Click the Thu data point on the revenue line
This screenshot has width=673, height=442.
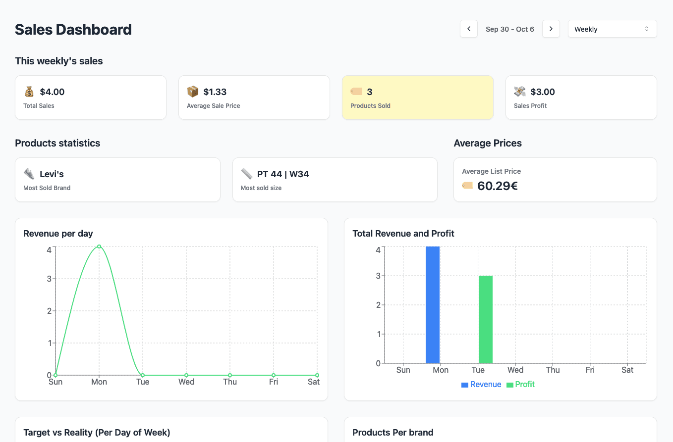[230, 375]
